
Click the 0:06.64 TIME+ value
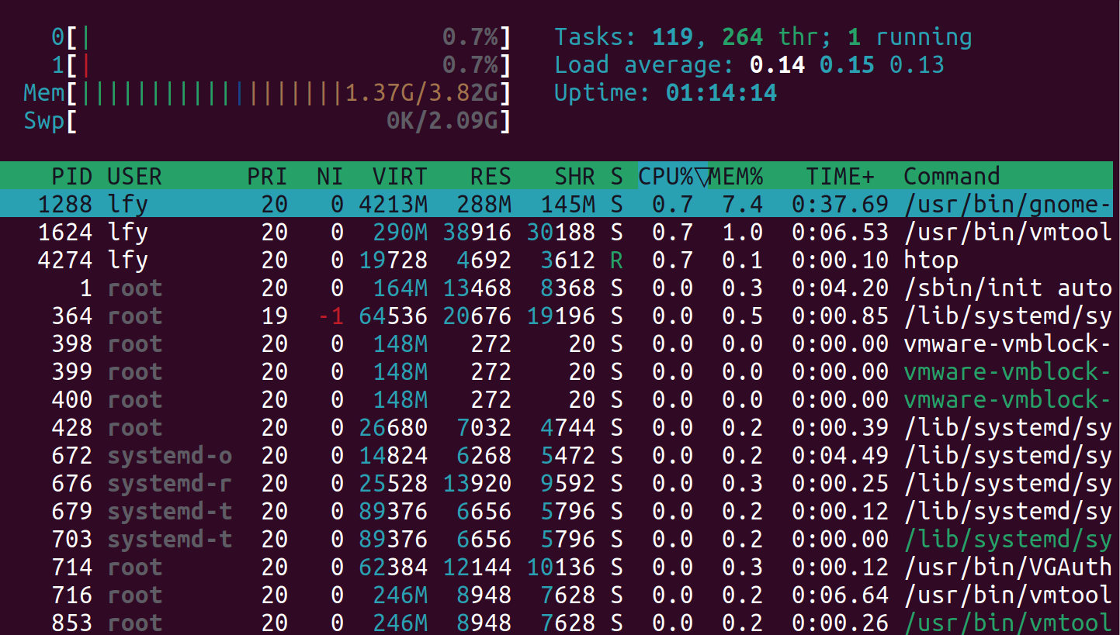(841, 595)
